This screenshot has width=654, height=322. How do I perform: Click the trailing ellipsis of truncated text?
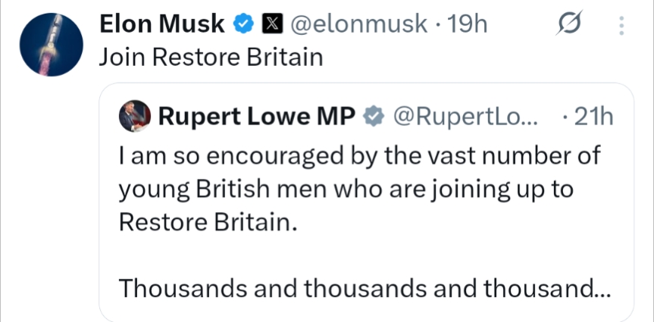click(x=602, y=289)
